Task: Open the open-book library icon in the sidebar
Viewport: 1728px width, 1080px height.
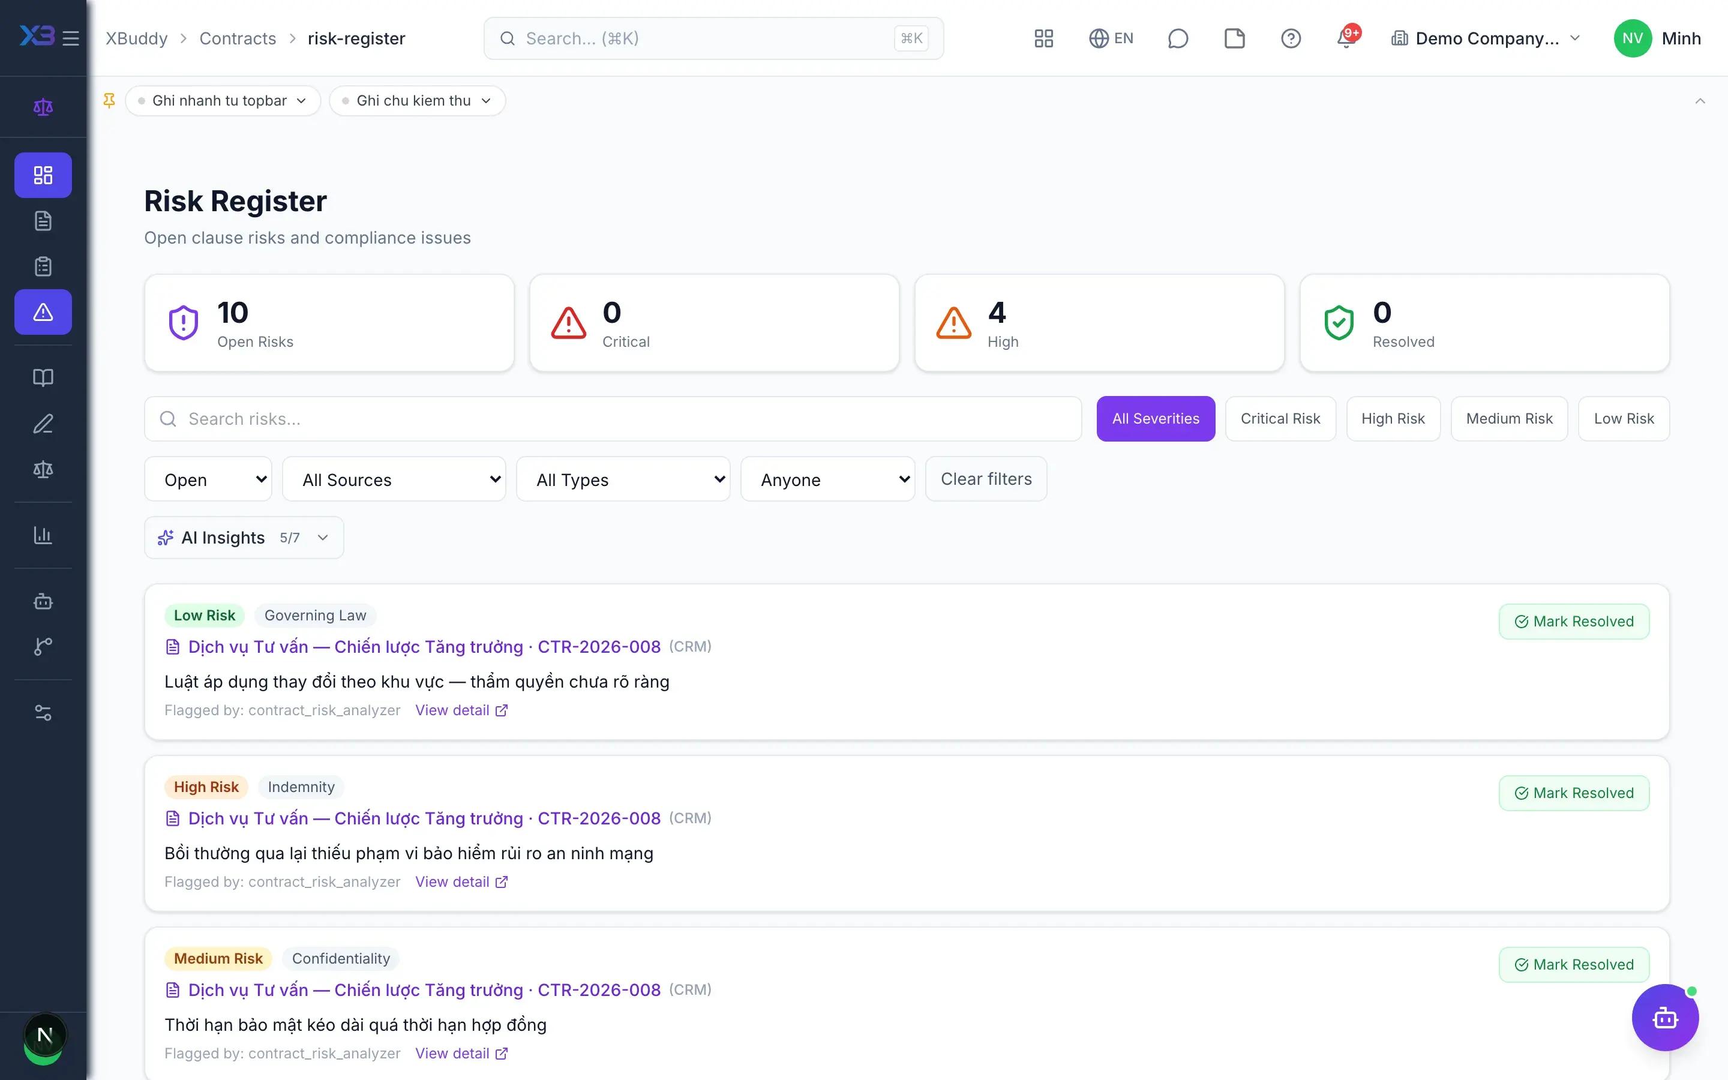Action: [x=43, y=378]
